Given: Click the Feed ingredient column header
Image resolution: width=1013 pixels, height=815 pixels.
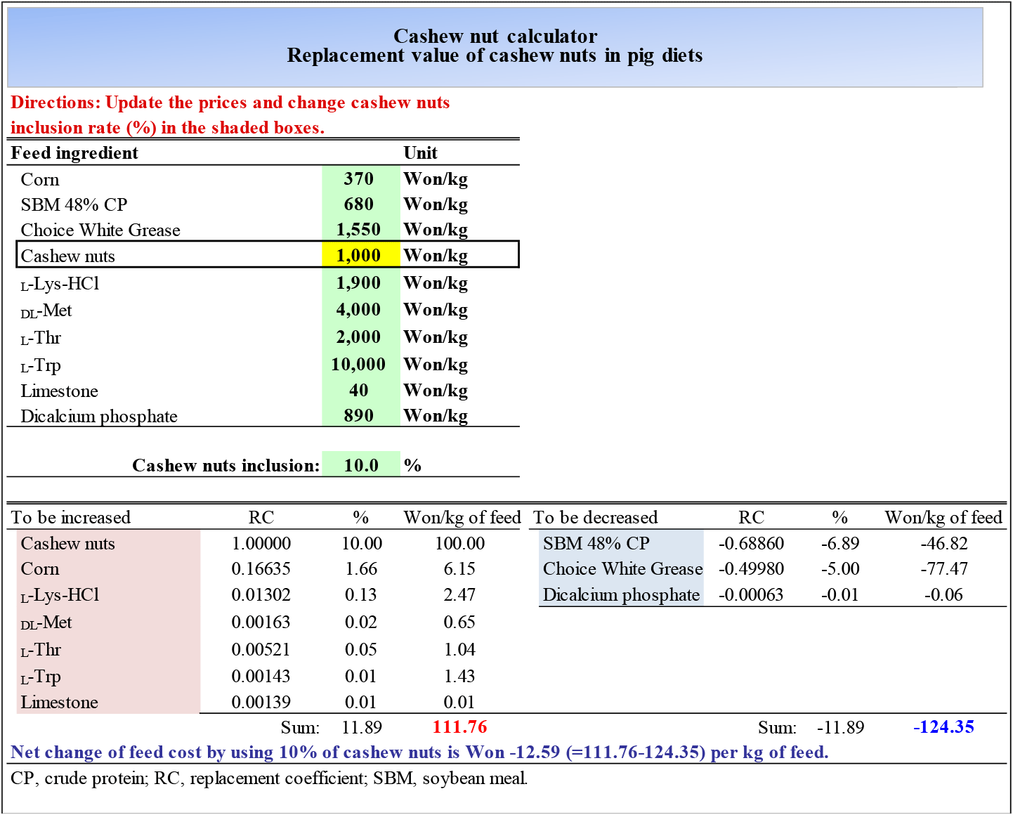Looking at the screenshot, I should [74, 153].
